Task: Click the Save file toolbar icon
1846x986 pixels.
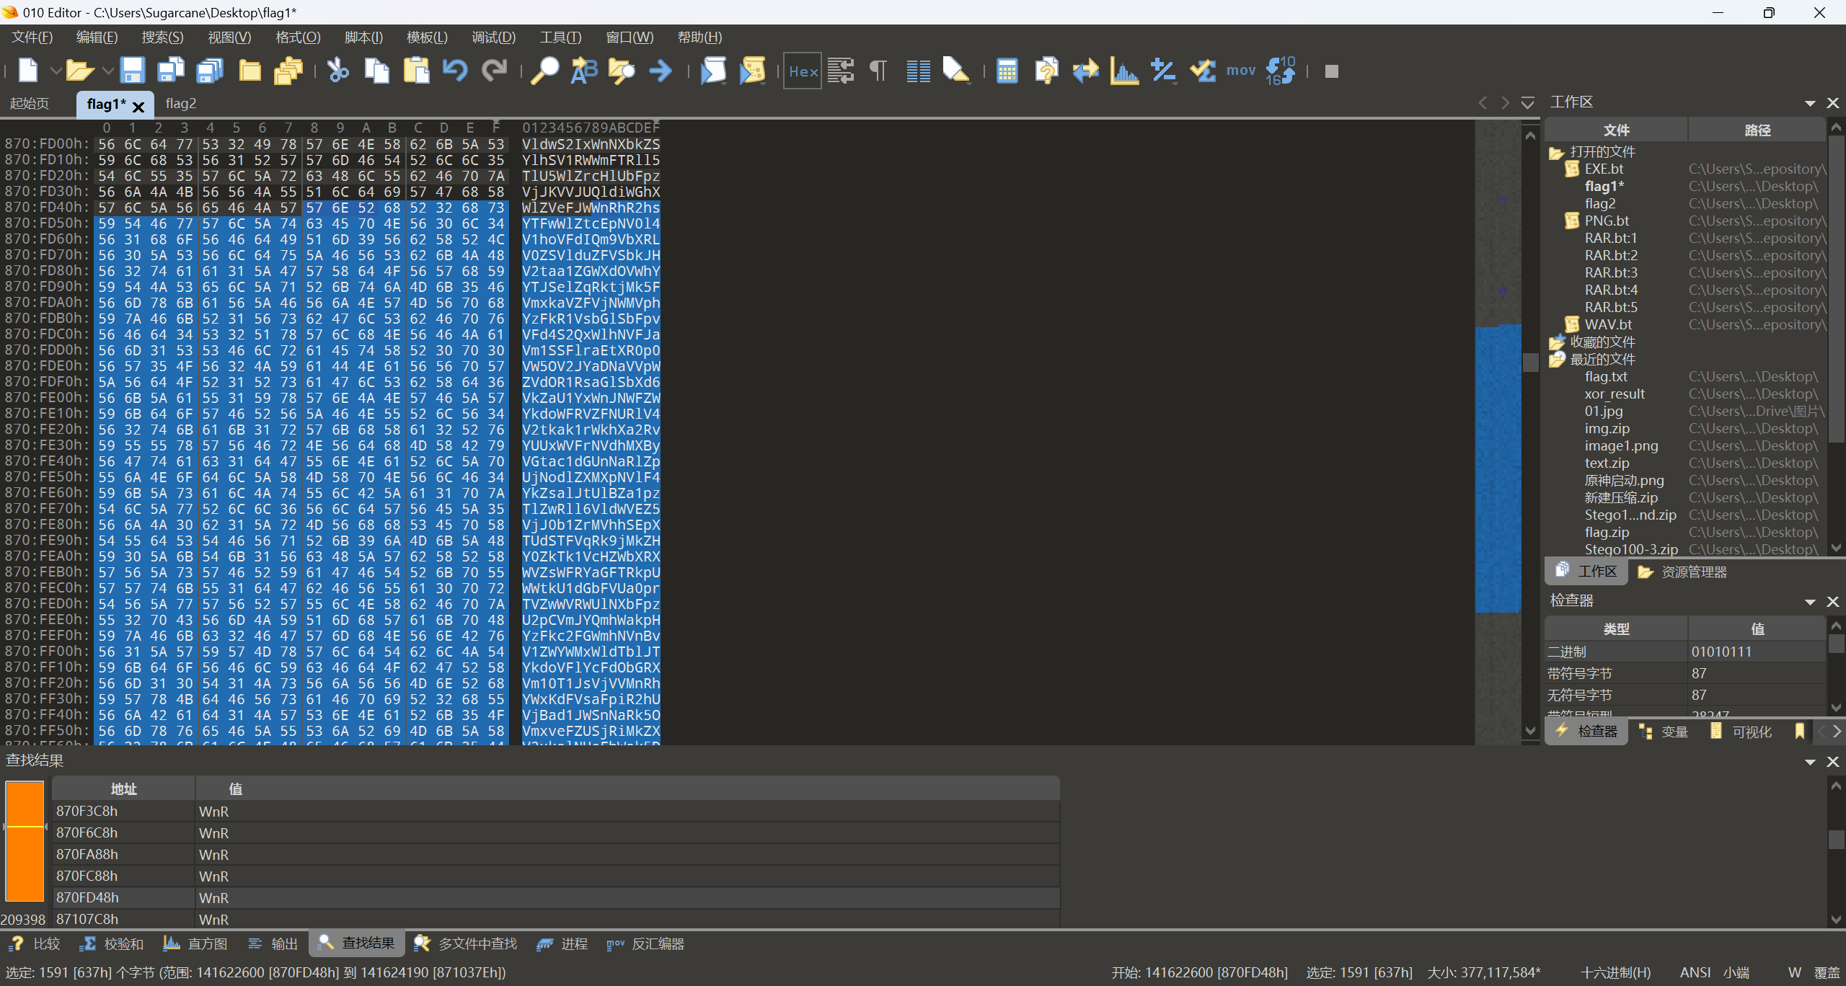Action: pos(132,71)
